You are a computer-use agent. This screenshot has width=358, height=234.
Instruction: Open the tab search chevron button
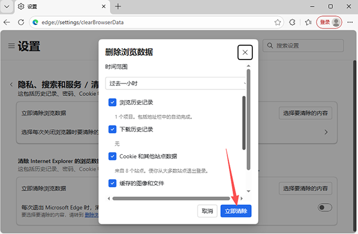click(x=7, y=7)
